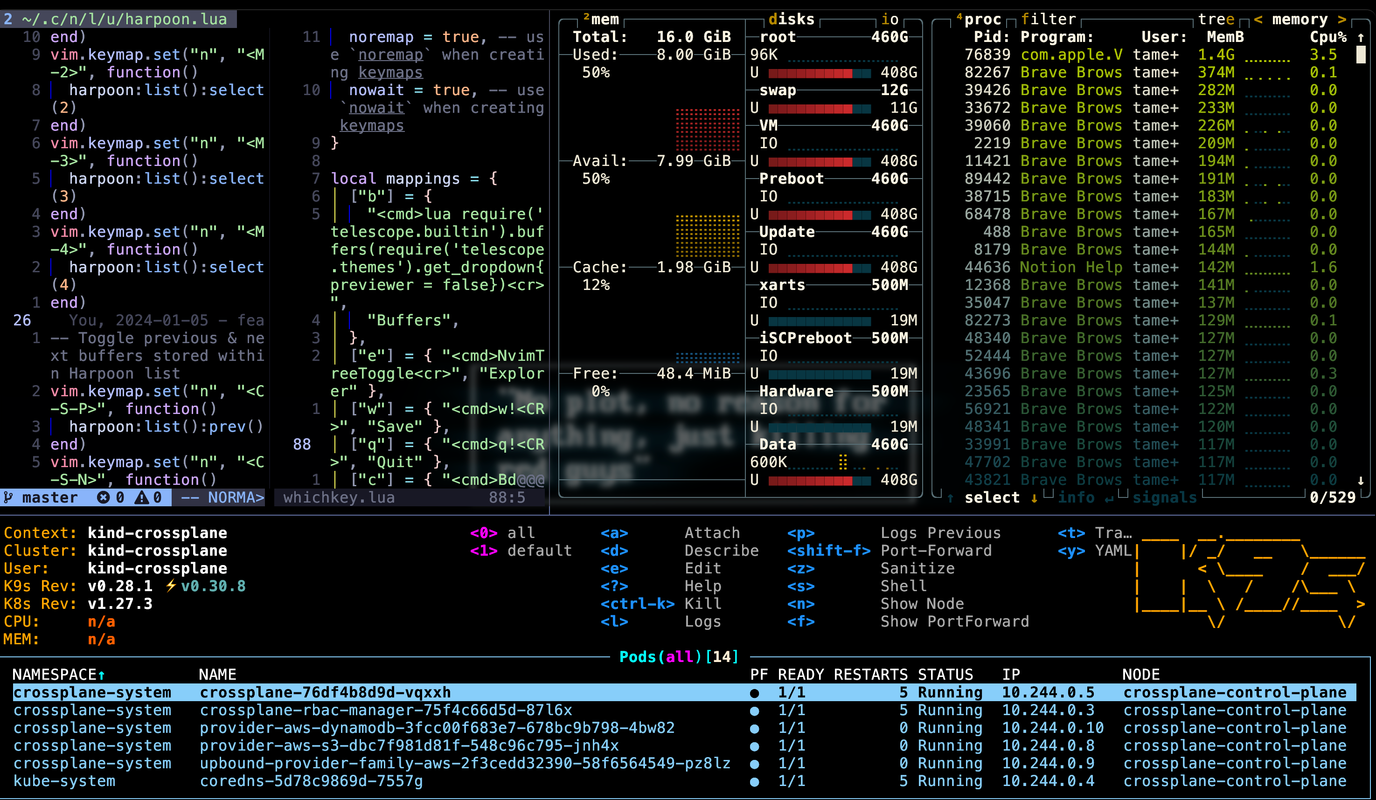
Task: Click the error counter icon in neovim statusline
Action: (103, 497)
